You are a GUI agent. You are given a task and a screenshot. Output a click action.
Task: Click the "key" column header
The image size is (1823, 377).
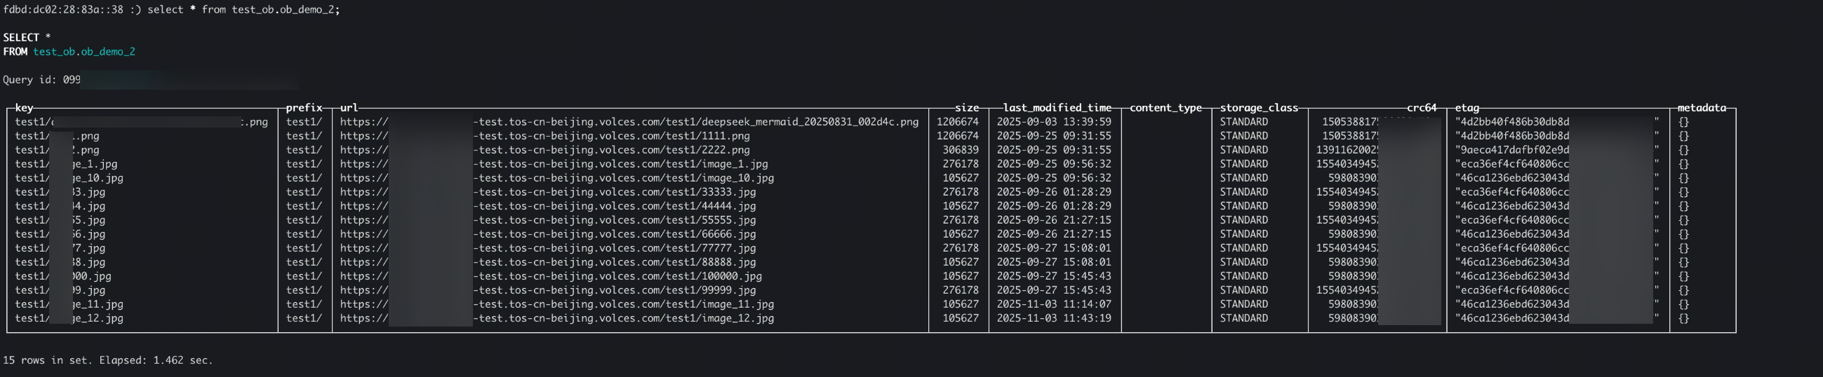point(24,108)
